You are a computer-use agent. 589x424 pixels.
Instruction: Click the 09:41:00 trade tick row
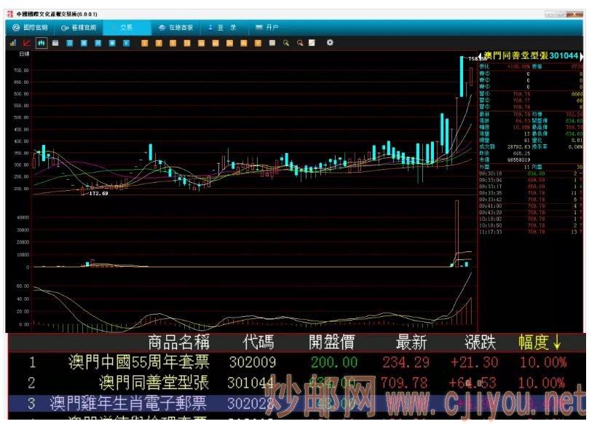click(x=531, y=206)
